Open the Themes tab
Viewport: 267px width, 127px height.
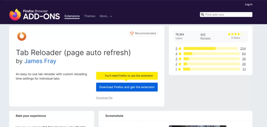(x=89, y=16)
